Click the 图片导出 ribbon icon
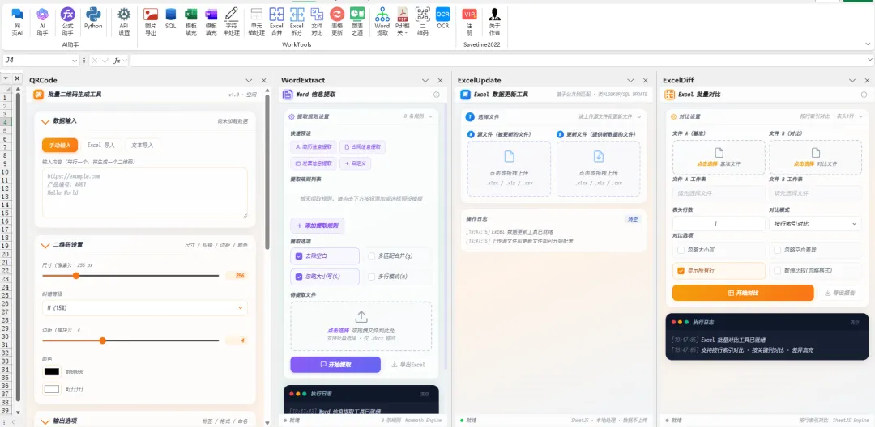Image resolution: width=875 pixels, height=427 pixels. point(151,22)
